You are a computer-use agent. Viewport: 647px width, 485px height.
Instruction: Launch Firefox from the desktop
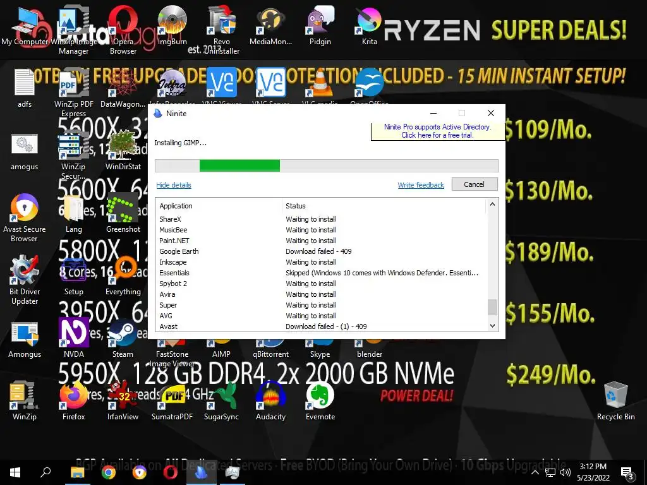click(73, 400)
